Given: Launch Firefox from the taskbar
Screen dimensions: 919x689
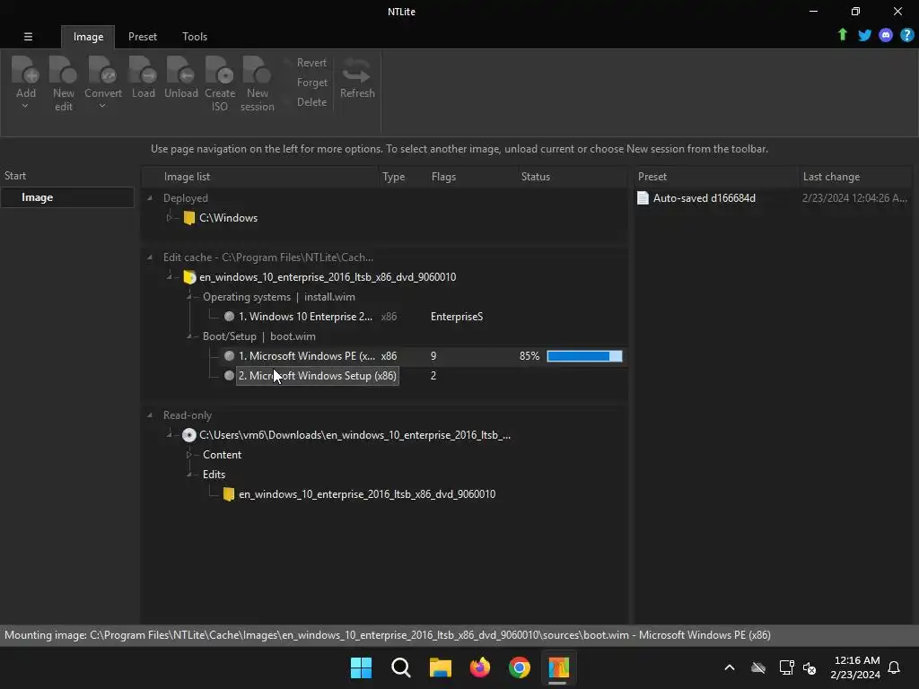Looking at the screenshot, I should [x=480, y=667].
